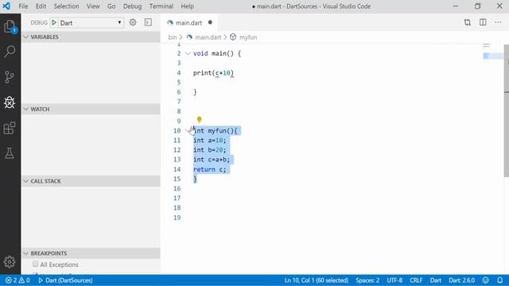The width and height of the screenshot is (509, 286).
Task: Open the Go menu
Action: 111,6
